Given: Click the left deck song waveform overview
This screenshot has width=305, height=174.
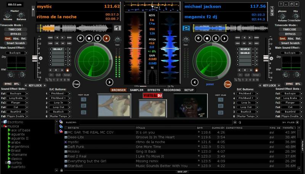Looking at the screenshot, I should click(x=74, y=28).
